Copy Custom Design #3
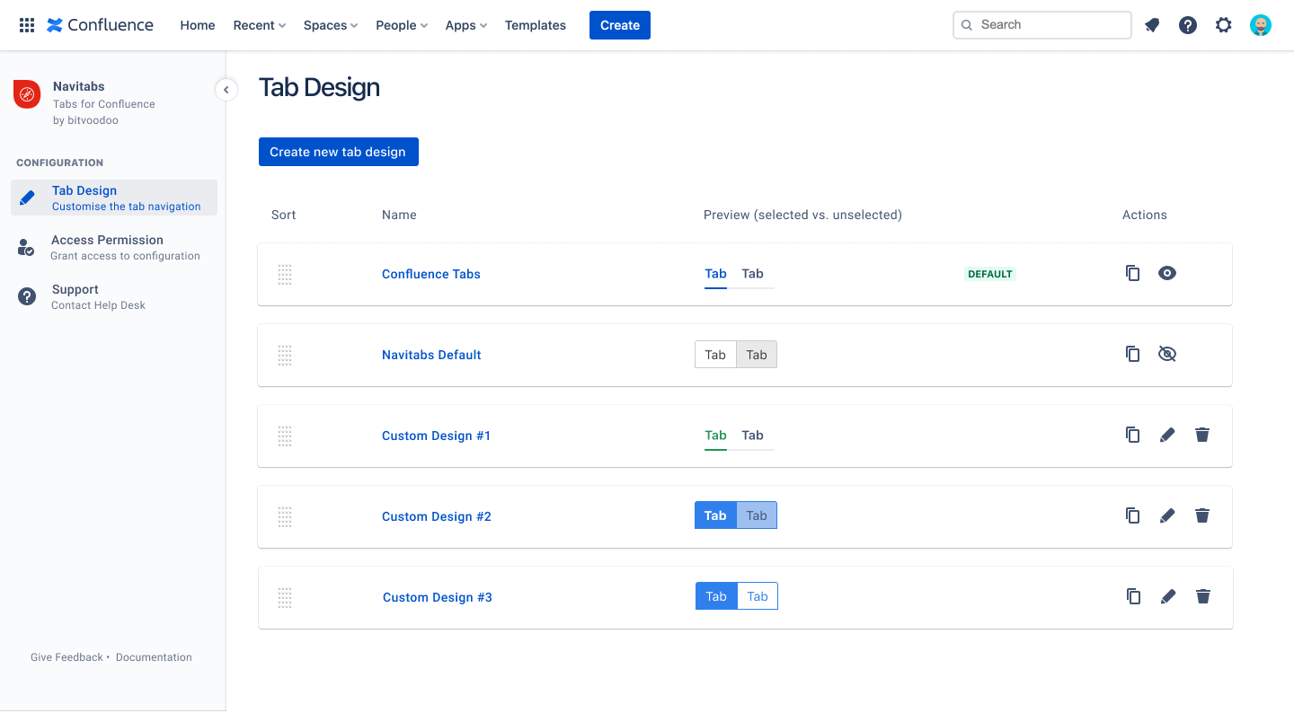The height and width of the screenshot is (713, 1294). pyautogui.click(x=1134, y=596)
